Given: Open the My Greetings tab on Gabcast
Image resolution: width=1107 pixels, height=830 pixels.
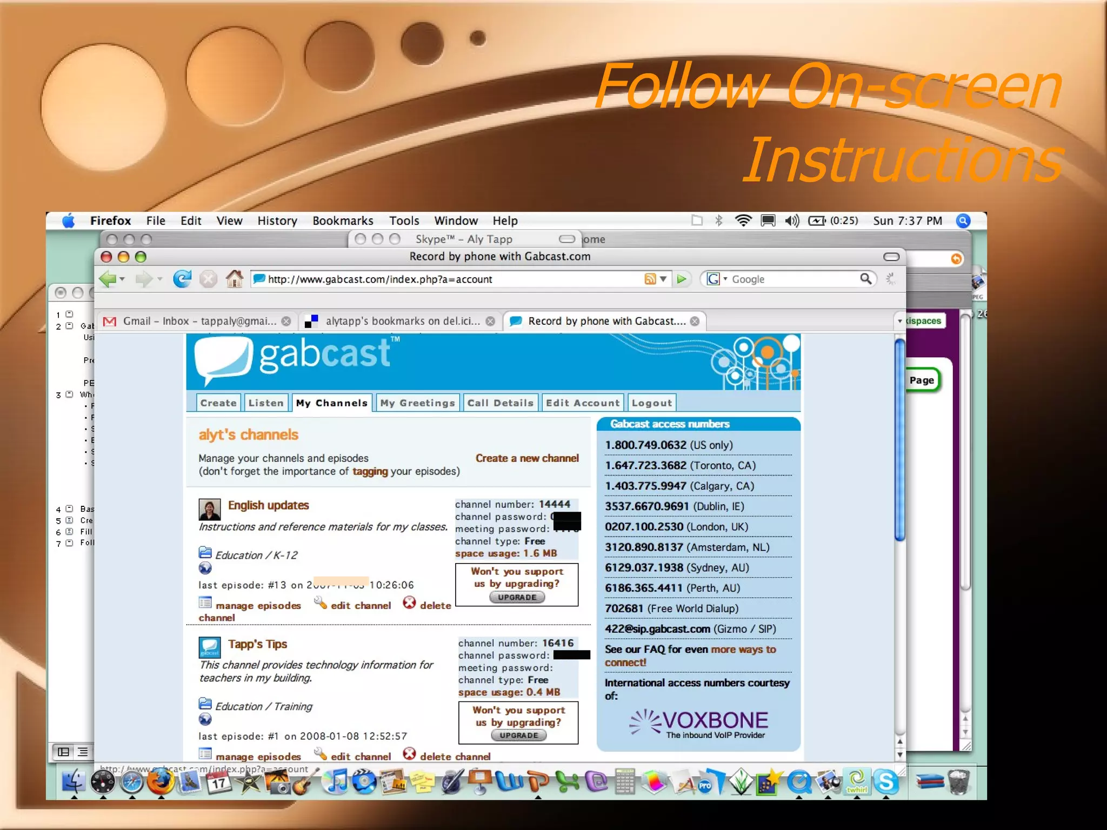Looking at the screenshot, I should point(417,403).
